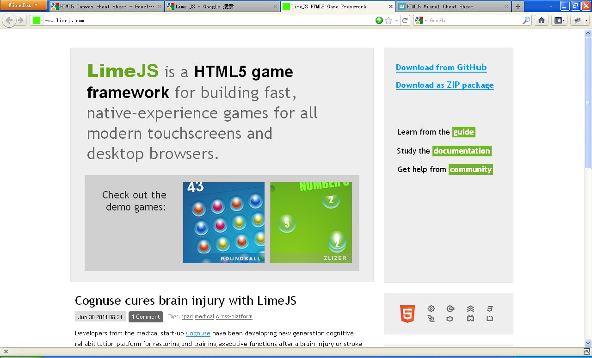Image resolution: width=592 pixels, height=358 pixels.
Task: Close the LimeJS HTML5 Game Framework tab
Action: (x=391, y=6)
